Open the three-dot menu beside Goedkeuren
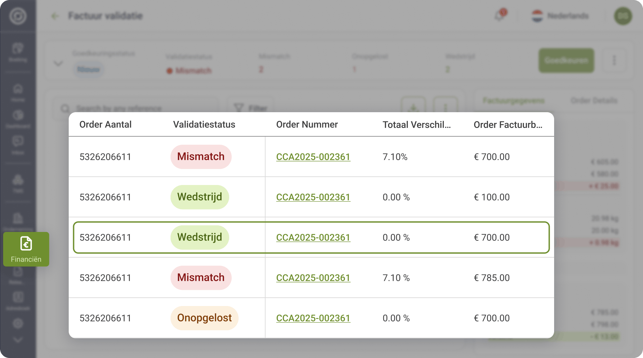Image resolution: width=643 pixels, height=358 pixels. point(614,60)
